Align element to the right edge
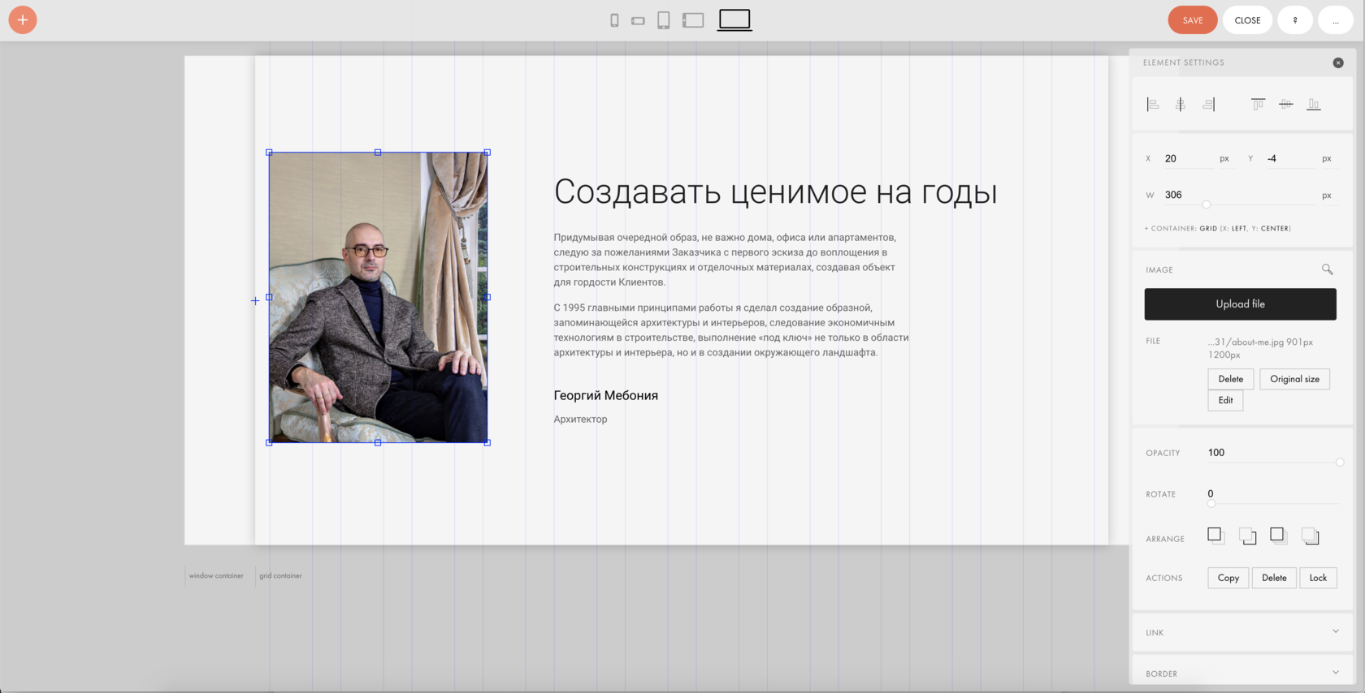This screenshot has width=1365, height=693. pos(1209,104)
